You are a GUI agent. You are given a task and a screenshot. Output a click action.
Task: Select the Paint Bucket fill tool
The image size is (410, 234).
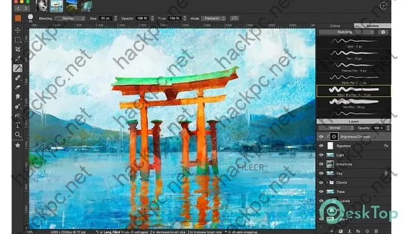click(x=18, y=116)
